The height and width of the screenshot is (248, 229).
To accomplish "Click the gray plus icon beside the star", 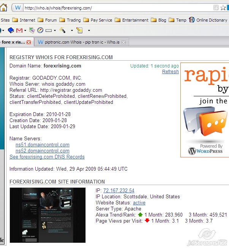I will pyautogui.click(x=216, y=8).
